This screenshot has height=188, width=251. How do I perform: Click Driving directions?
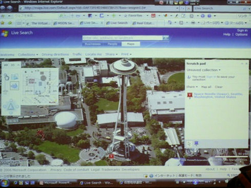tap(55, 55)
